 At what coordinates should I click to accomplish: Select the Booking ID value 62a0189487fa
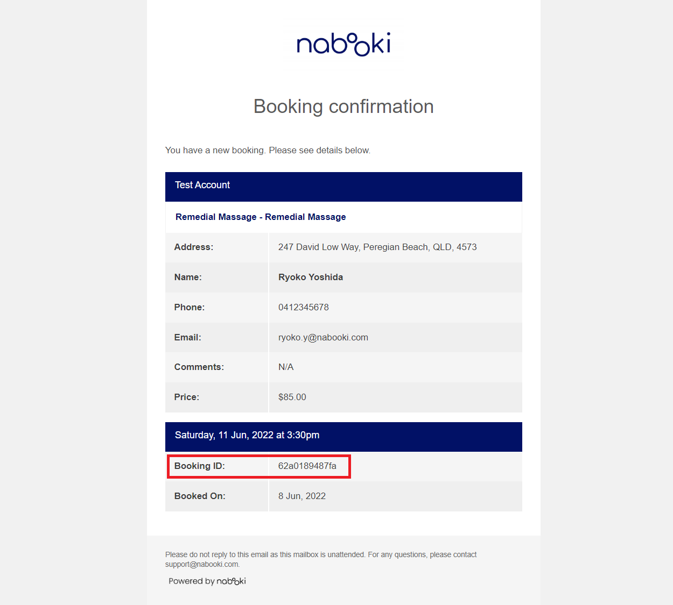pyautogui.click(x=307, y=466)
